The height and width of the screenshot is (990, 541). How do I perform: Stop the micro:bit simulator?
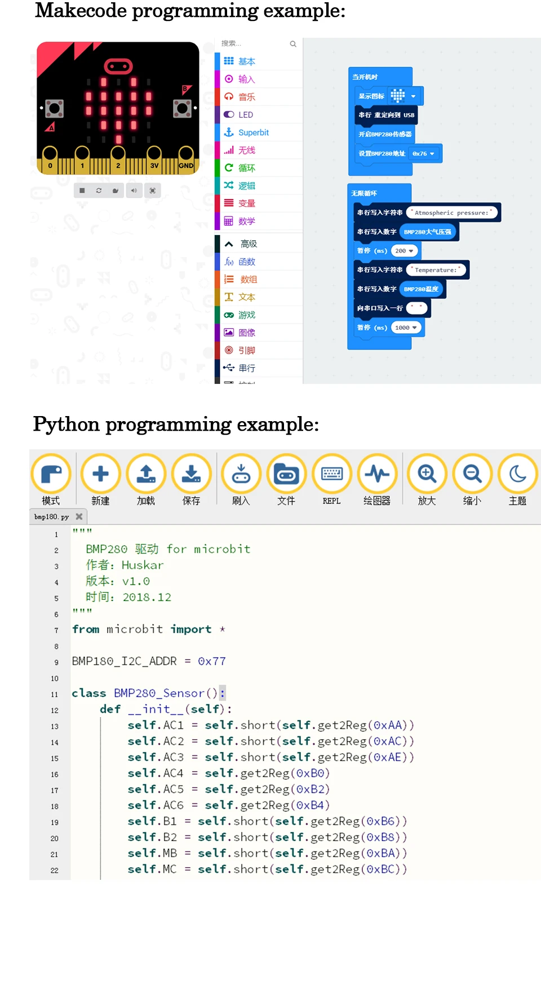pyautogui.click(x=82, y=191)
